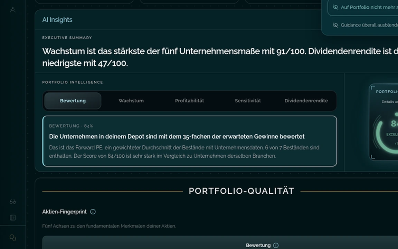Open info icon next to Aktien-Fingerprint
Image resolution: width=398 pixels, height=249 pixels.
93,212
